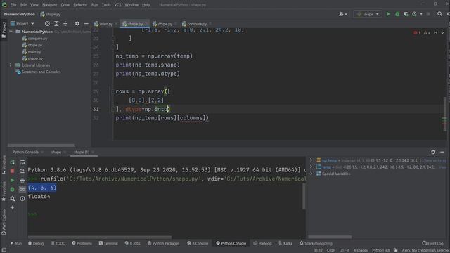Open the VCS menu
The width and height of the screenshot is (450, 253).
(117, 5)
